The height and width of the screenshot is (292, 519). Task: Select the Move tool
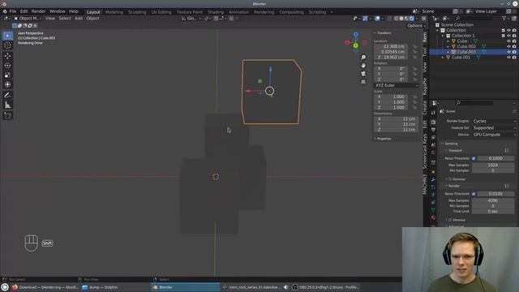click(x=7, y=56)
